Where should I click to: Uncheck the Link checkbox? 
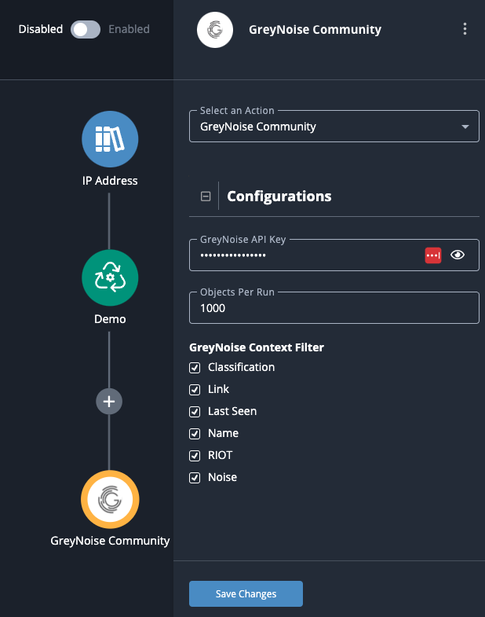(x=195, y=390)
